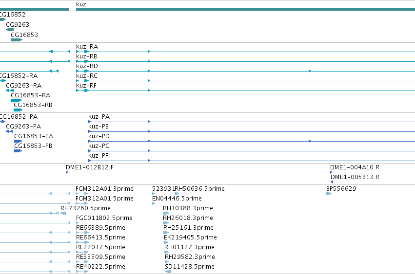Select the kuz-PD protein label
Screen dimensions: 415x274
pyautogui.click(x=99, y=136)
